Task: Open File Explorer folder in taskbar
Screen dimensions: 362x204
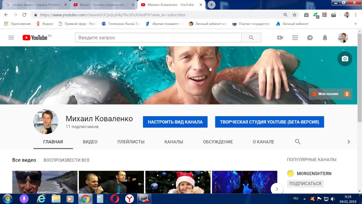Action: click(56, 199)
